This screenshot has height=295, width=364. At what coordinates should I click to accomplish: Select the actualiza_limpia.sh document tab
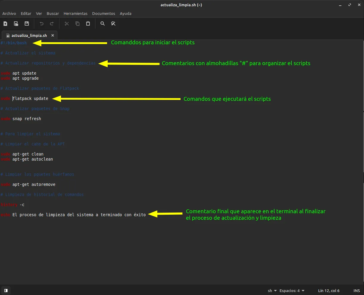[x=29, y=35]
